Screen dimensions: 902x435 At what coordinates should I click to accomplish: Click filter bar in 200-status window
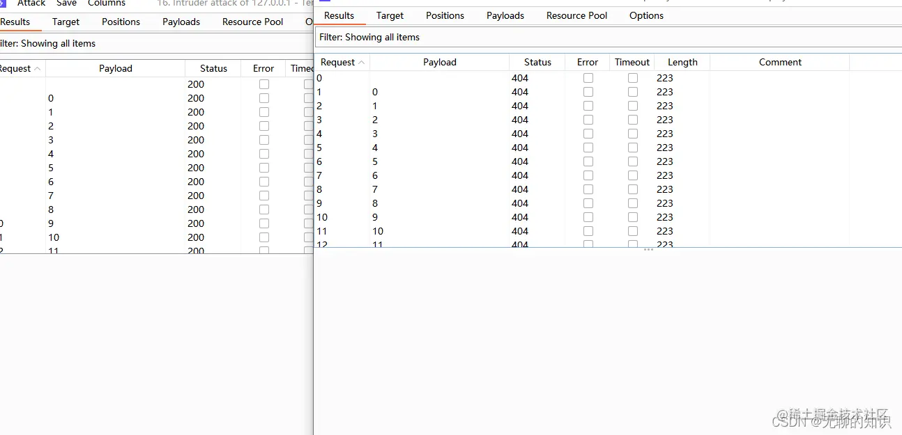pos(156,43)
